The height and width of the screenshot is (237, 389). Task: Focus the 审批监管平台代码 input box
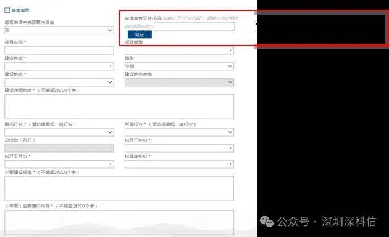[x=194, y=26]
